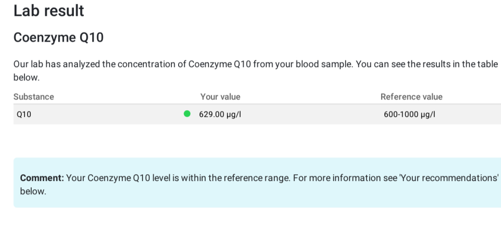Click the bold "Comment:" label

[42, 178]
